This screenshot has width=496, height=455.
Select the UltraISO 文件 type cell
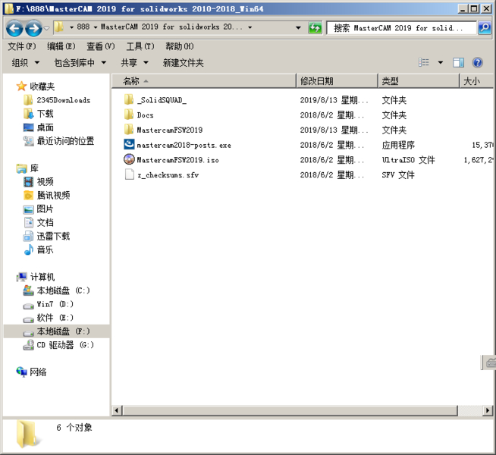408,160
